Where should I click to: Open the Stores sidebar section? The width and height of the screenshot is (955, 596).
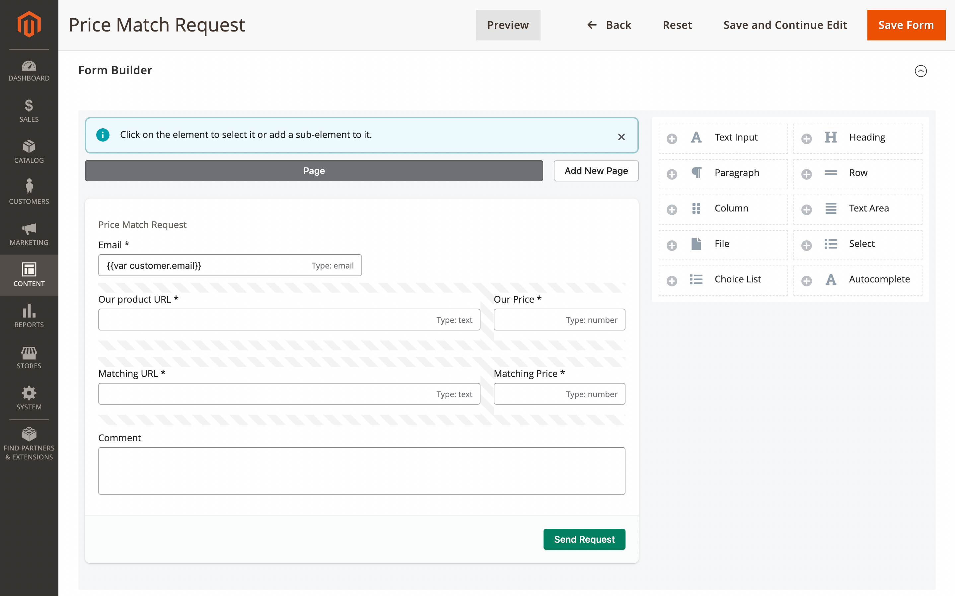pos(29,357)
